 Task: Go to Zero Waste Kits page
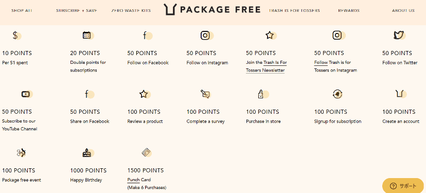tap(131, 11)
